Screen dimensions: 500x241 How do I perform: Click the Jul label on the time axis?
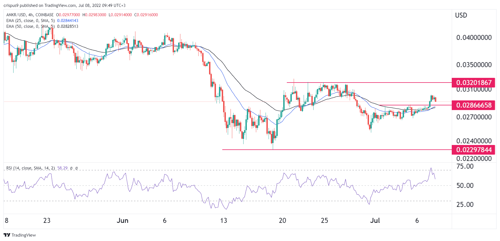pos(375,221)
